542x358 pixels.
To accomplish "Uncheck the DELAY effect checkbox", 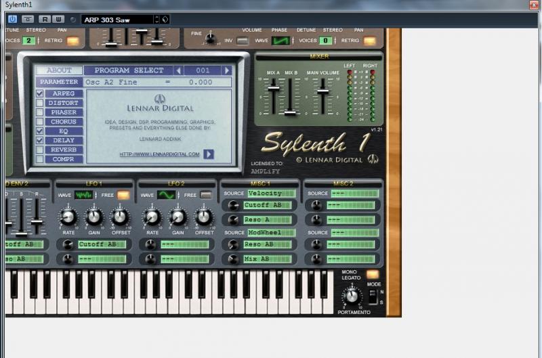I will (x=40, y=140).
